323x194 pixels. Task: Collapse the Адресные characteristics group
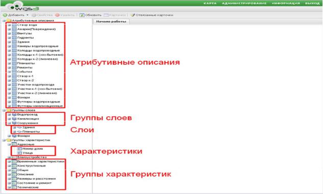(9, 144)
